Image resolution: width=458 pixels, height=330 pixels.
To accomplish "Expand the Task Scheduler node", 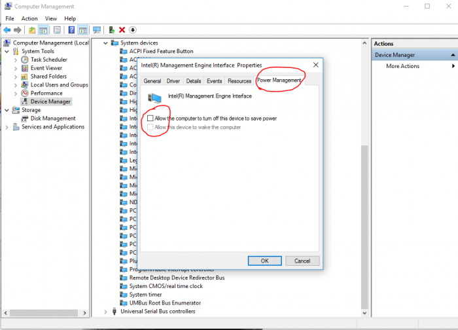I will (16, 60).
